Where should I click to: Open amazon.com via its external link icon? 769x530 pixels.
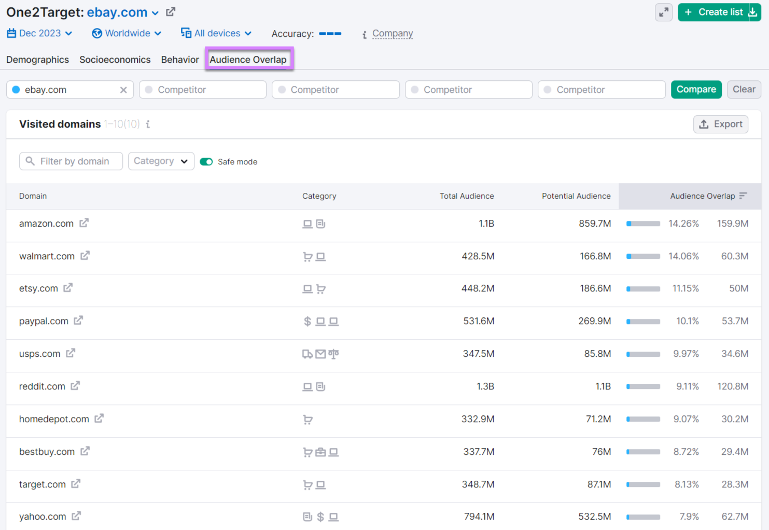pyautogui.click(x=84, y=223)
